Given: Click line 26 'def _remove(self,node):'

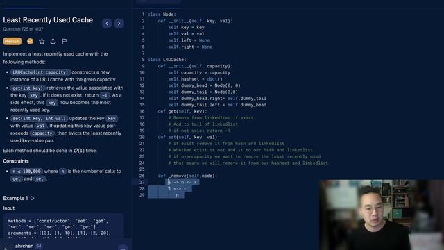Looking at the screenshot, I should click(x=187, y=176).
